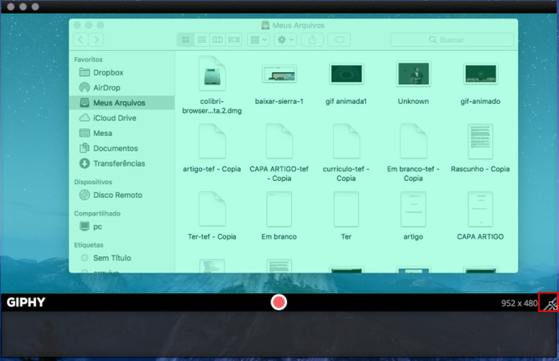
Task: Click the GIPHY logo
Action: click(26, 302)
